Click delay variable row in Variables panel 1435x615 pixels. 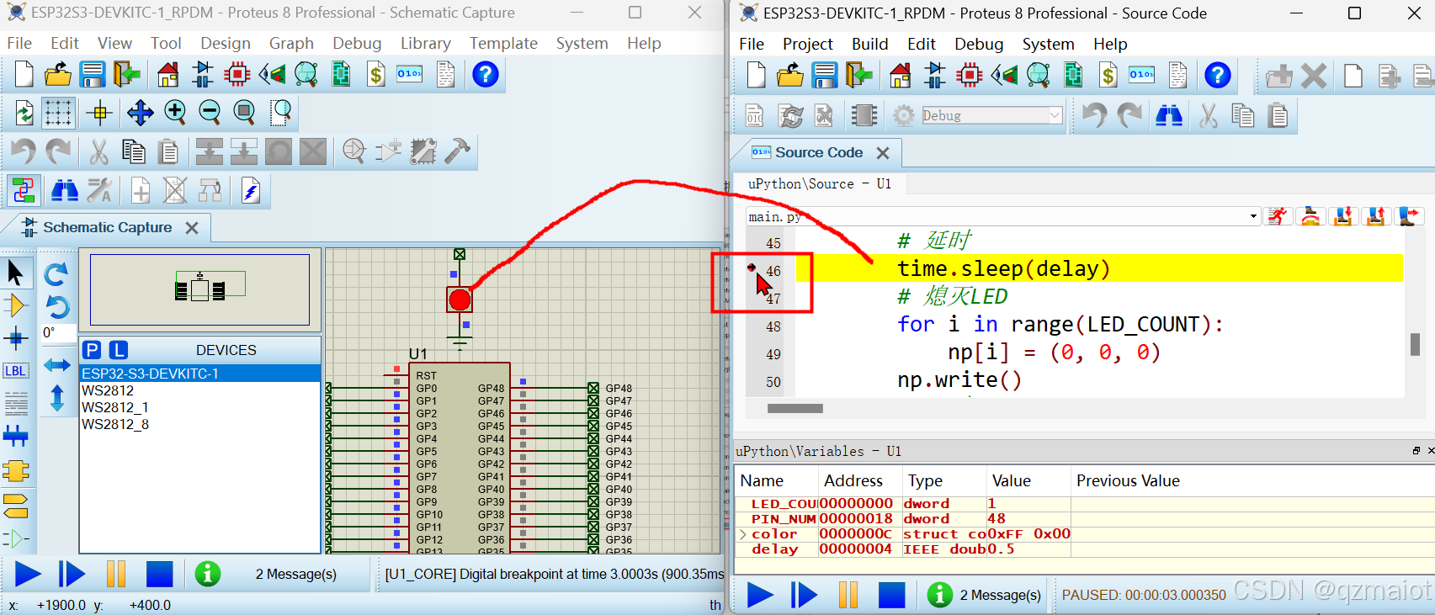tap(1083, 549)
